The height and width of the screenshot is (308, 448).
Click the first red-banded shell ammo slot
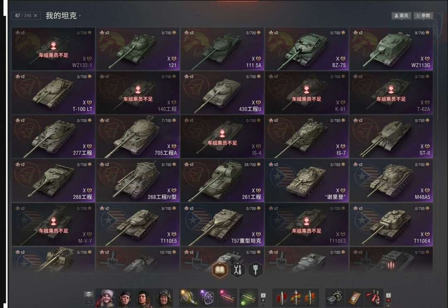click(x=281, y=298)
